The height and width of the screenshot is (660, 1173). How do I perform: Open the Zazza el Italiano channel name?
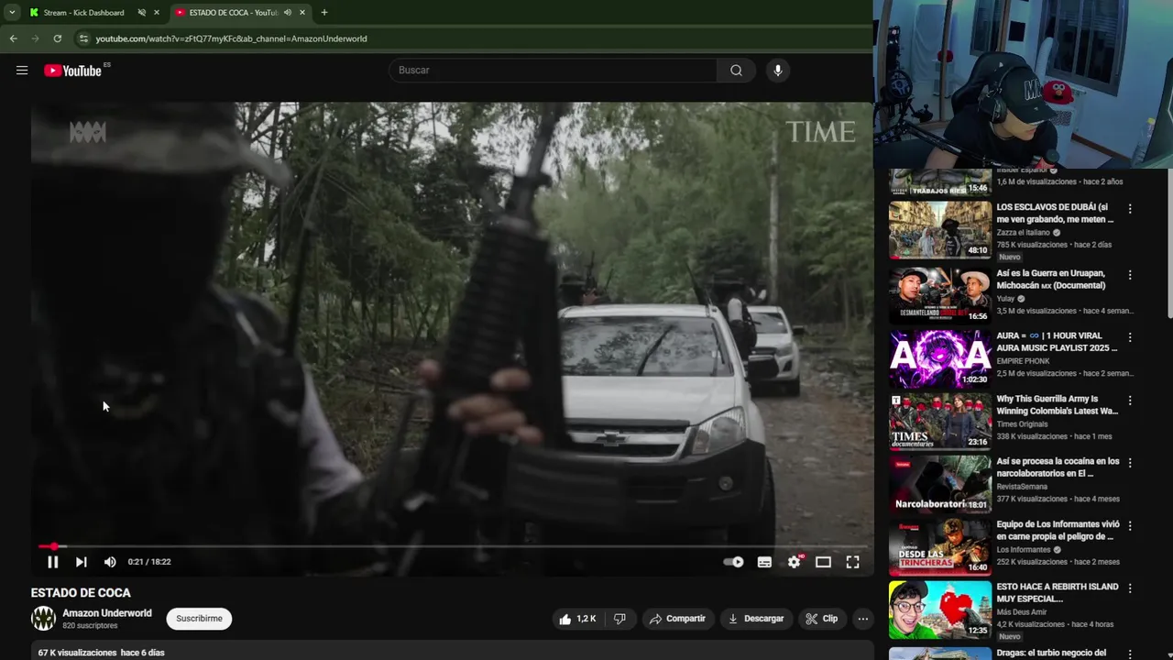coord(1023,233)
